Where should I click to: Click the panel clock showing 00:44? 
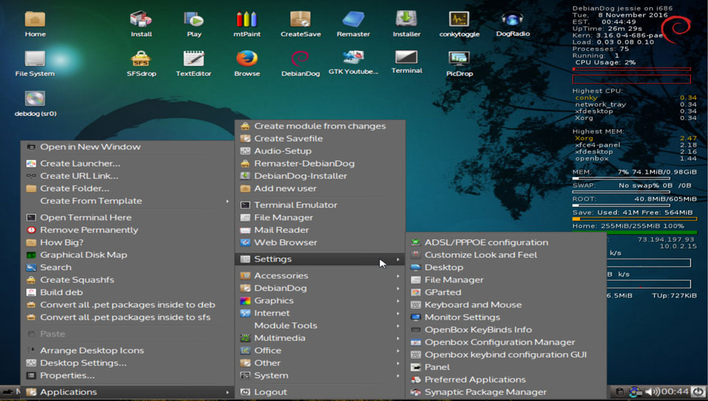(674, 392)
